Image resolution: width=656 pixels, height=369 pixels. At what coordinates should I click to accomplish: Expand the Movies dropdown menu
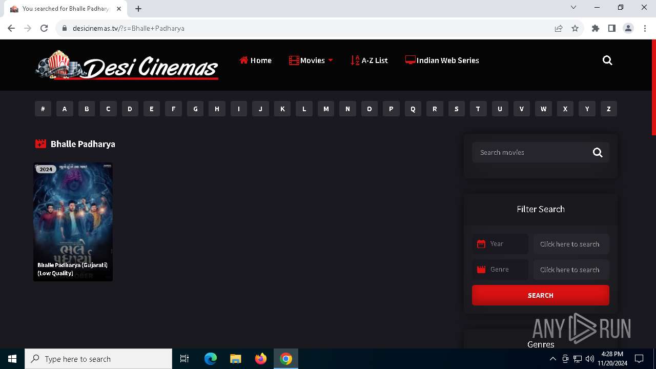[311, 60]
